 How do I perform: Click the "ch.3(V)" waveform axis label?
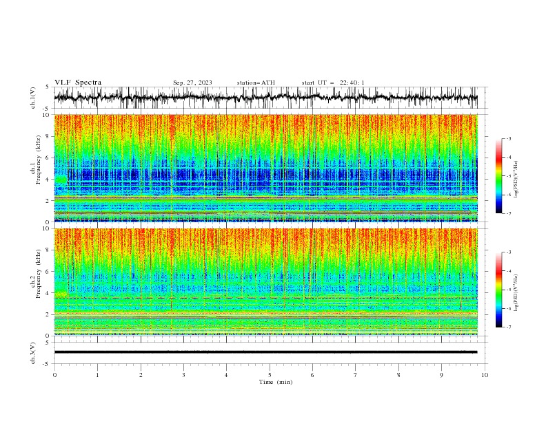[x=33, y=353]
